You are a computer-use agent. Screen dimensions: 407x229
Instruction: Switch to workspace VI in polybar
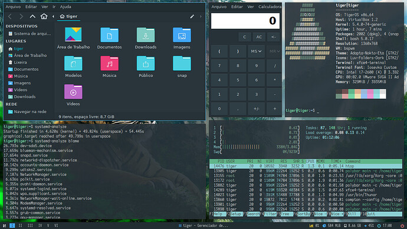tap(56, 225)
